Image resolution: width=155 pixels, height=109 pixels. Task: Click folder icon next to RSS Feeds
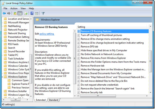[5, 44]
